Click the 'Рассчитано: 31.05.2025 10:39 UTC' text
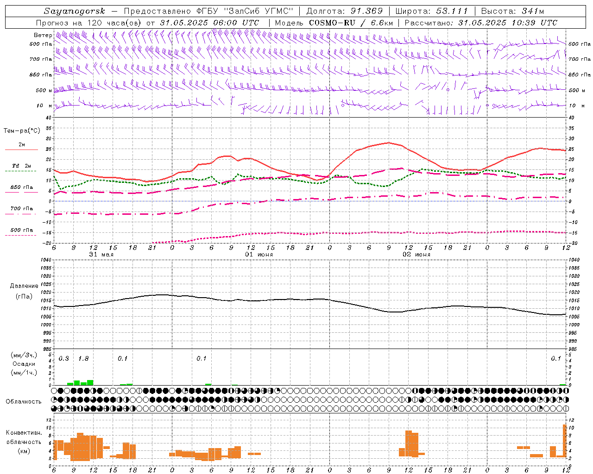Viewport: 593px width, 474px height. tap(481, 23)
